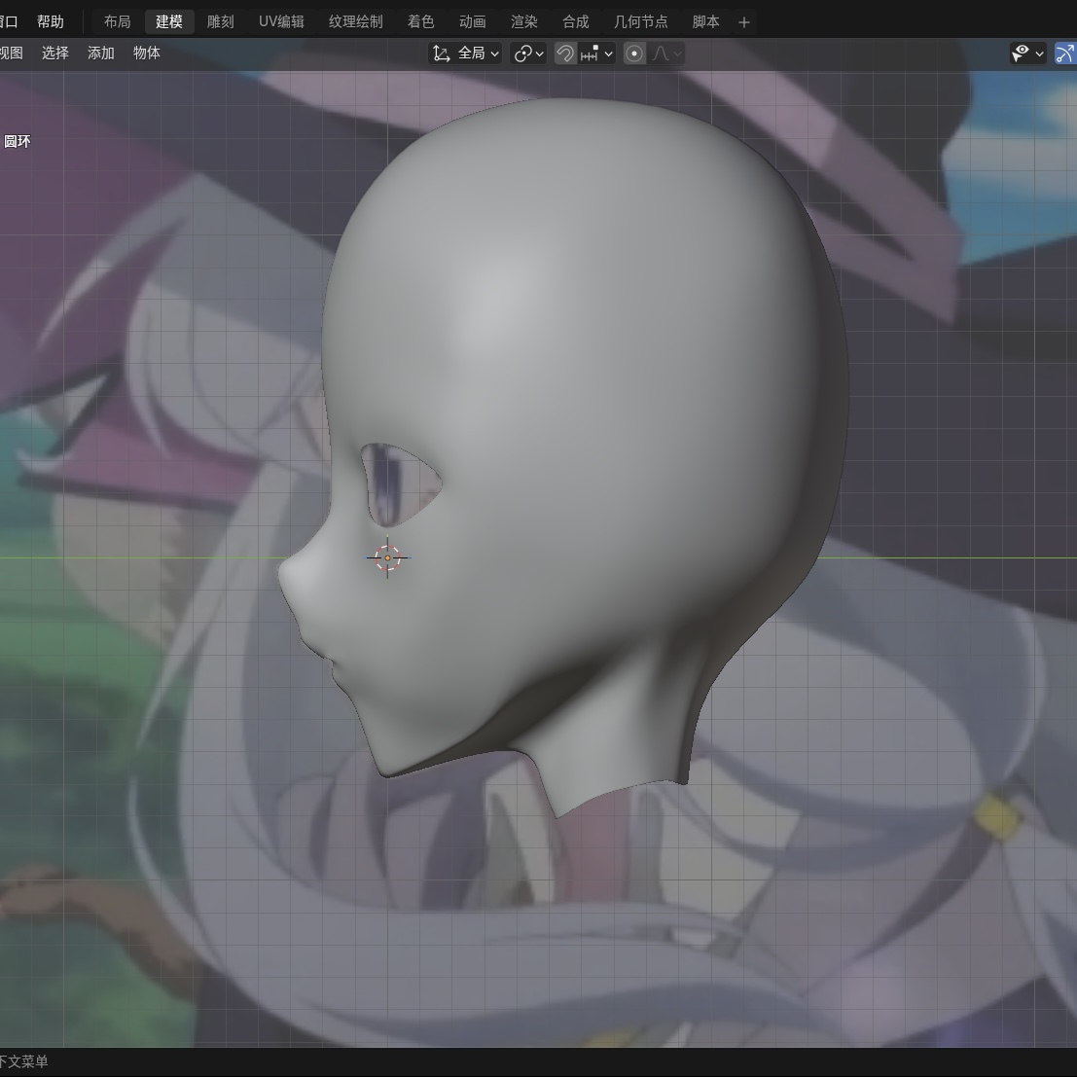The image size is (1077, 1077).
Task: Switch to the 动画 workspace tab
Action: [472, 22]
